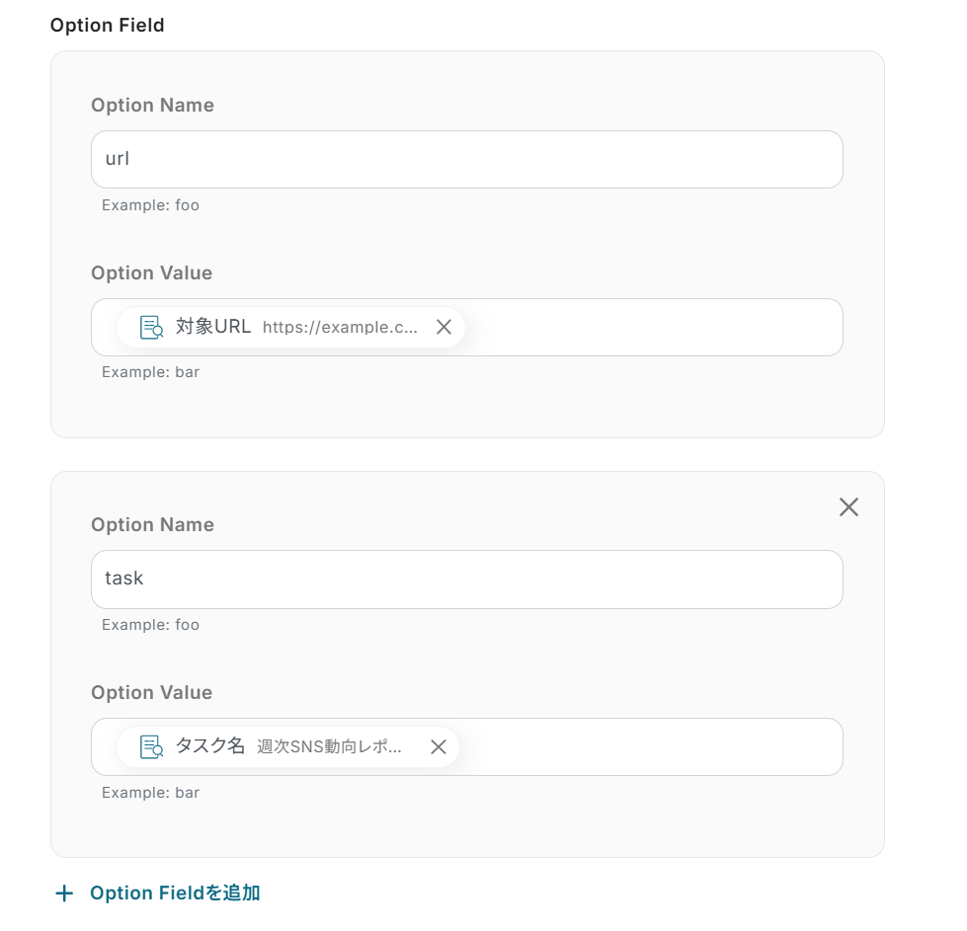Select the タスク名 chip label

[x=209, y=746]
